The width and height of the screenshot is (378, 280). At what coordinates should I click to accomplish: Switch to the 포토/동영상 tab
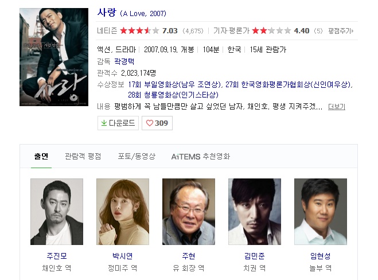[x=137, y=156]
